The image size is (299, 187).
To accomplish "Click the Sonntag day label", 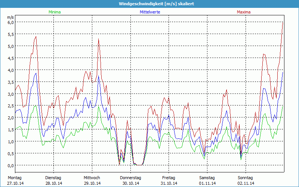I will [245, 178].
